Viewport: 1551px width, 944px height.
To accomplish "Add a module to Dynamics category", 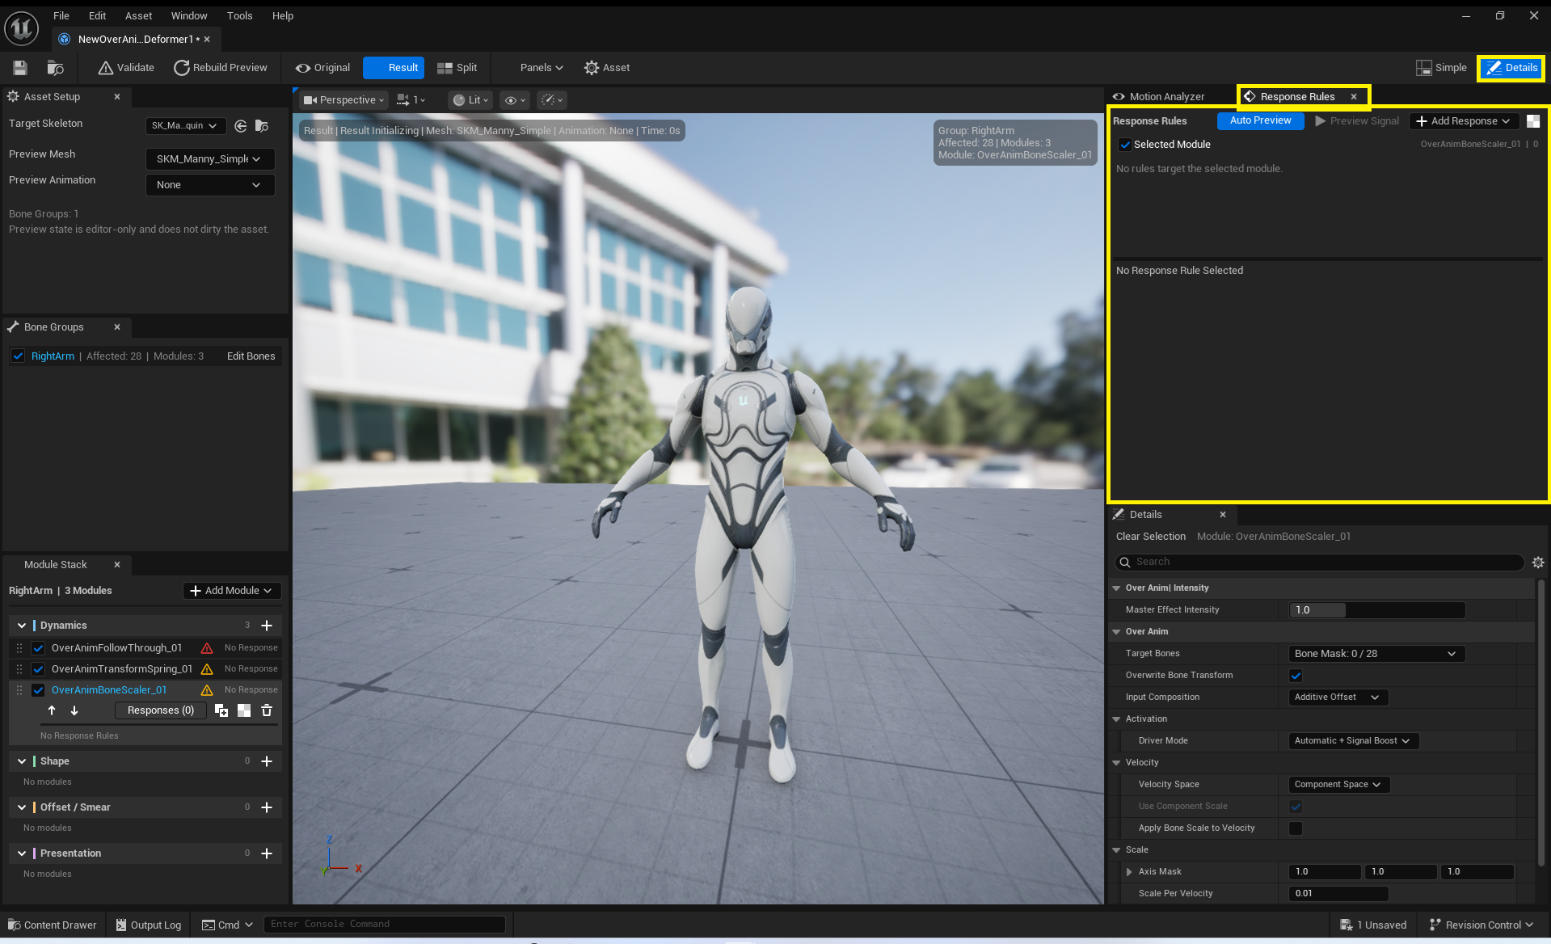I will (x=267, y=626).
